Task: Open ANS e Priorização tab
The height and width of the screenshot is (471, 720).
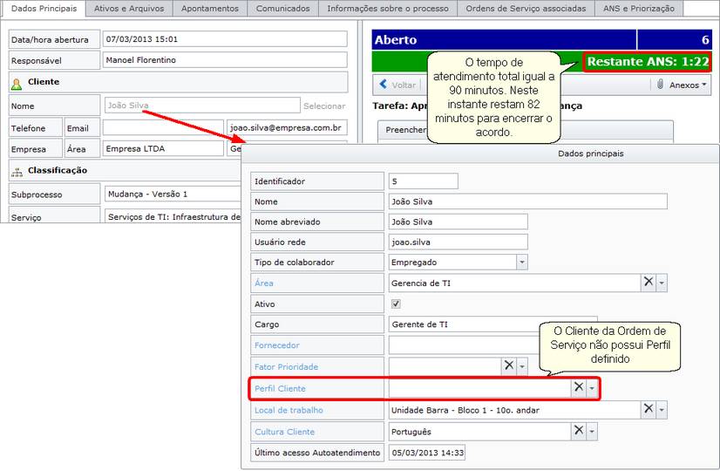Action: point(639,8)
